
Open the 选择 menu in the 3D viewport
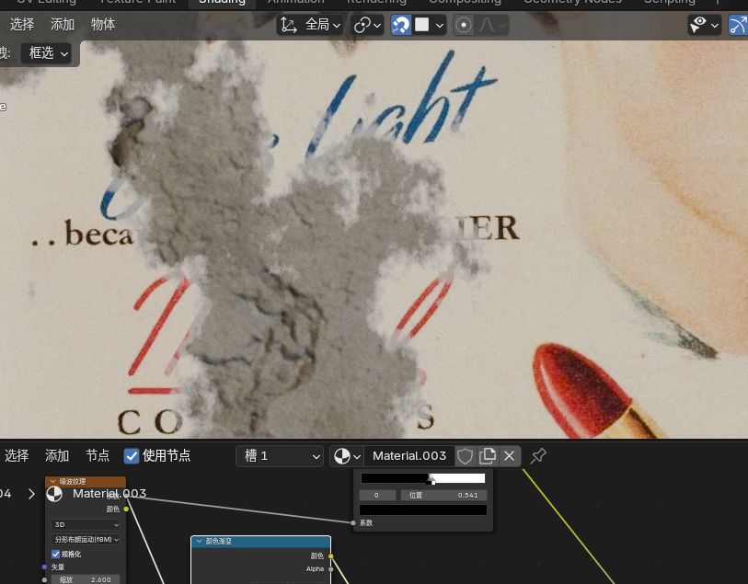tap(22, 24)
